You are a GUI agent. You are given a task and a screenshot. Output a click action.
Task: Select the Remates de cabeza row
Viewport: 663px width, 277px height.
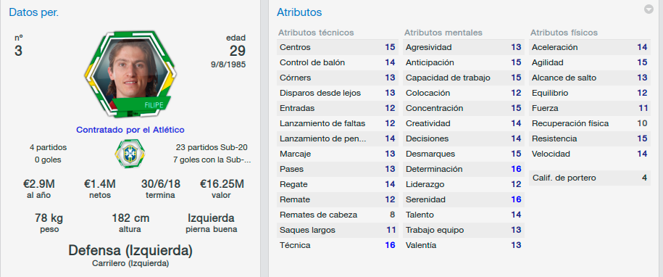[338, 215]
